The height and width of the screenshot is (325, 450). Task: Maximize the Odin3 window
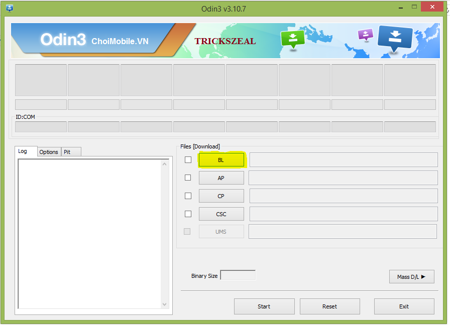pyautogui.click(x=414, y=7)
